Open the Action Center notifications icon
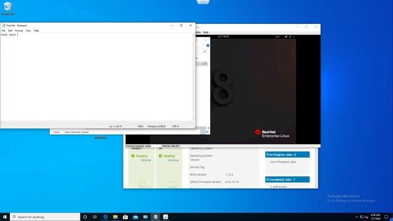The image size is (393, 221). tap(386, 217)
